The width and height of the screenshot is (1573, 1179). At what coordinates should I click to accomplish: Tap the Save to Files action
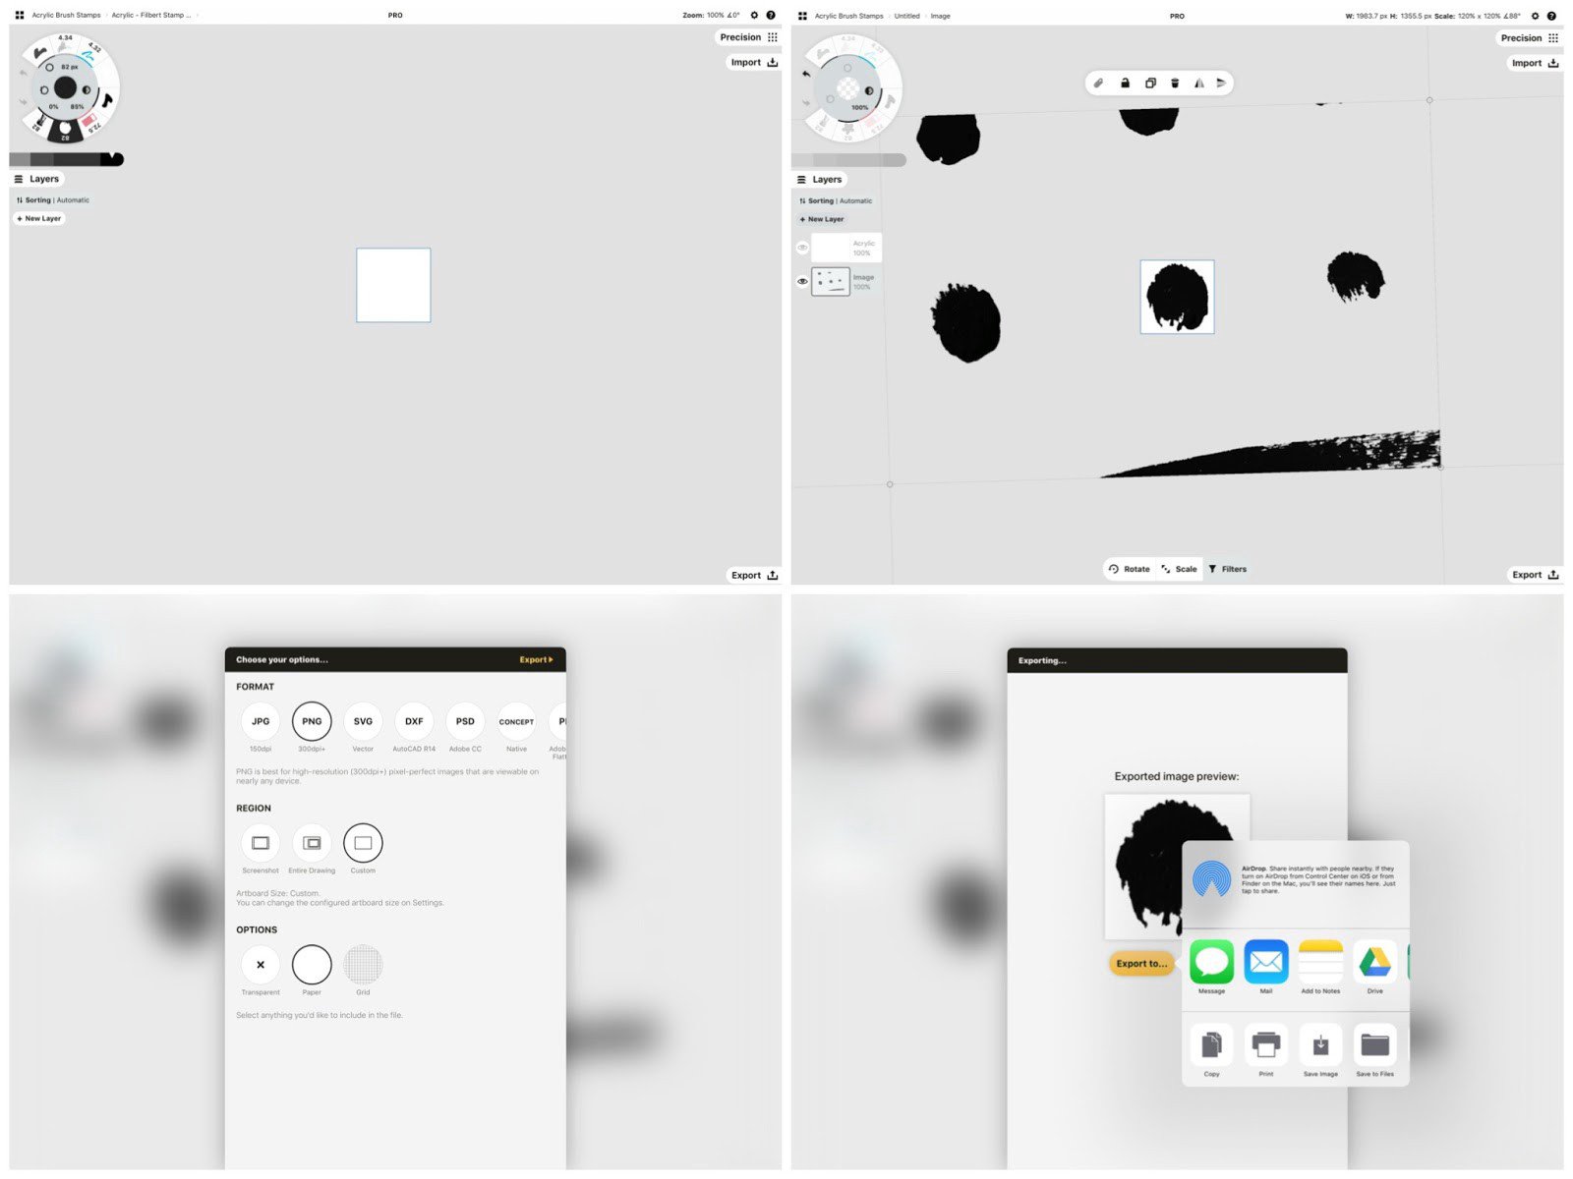point(1375,1045)
